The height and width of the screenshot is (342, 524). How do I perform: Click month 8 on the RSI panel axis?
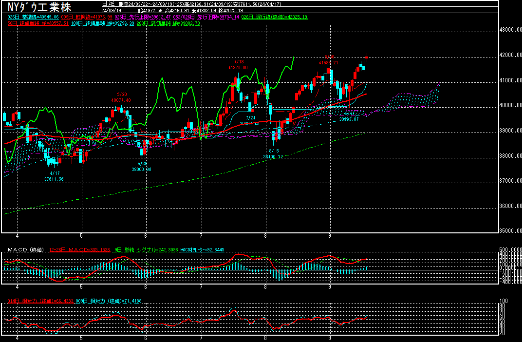(x=265, y=338)
